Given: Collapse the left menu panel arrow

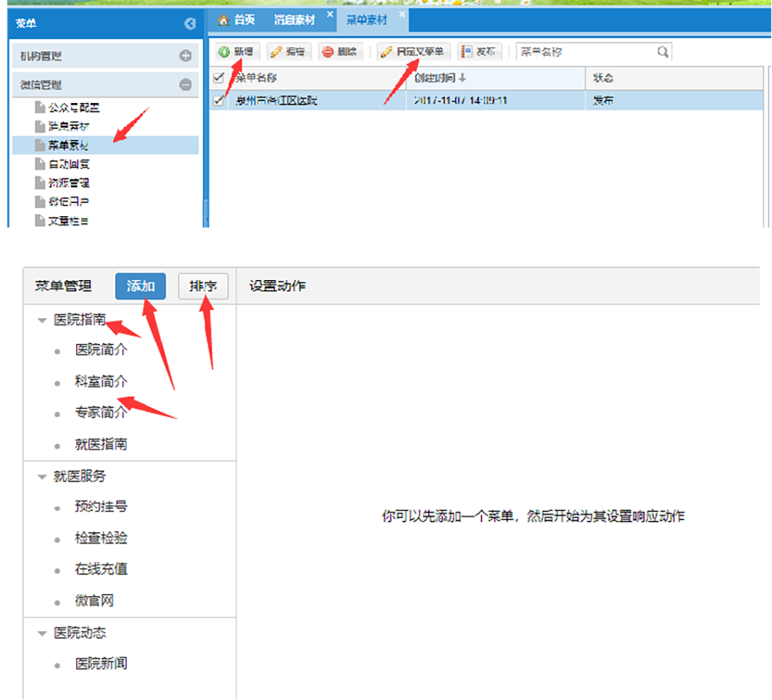Looking at the screenshot, I should 190,24.
